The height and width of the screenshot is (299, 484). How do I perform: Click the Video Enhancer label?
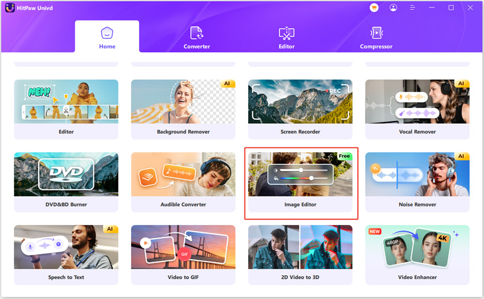click(x=417, y=277)
